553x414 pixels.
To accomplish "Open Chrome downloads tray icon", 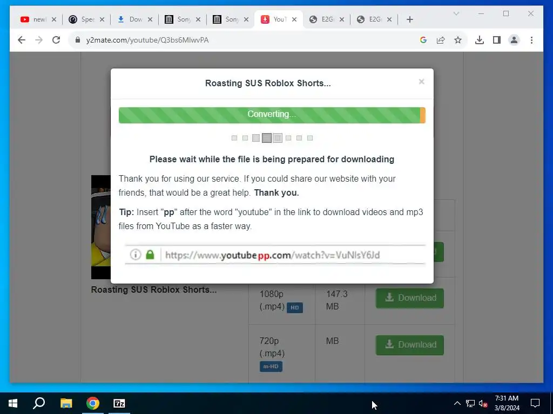I will 480,40.
